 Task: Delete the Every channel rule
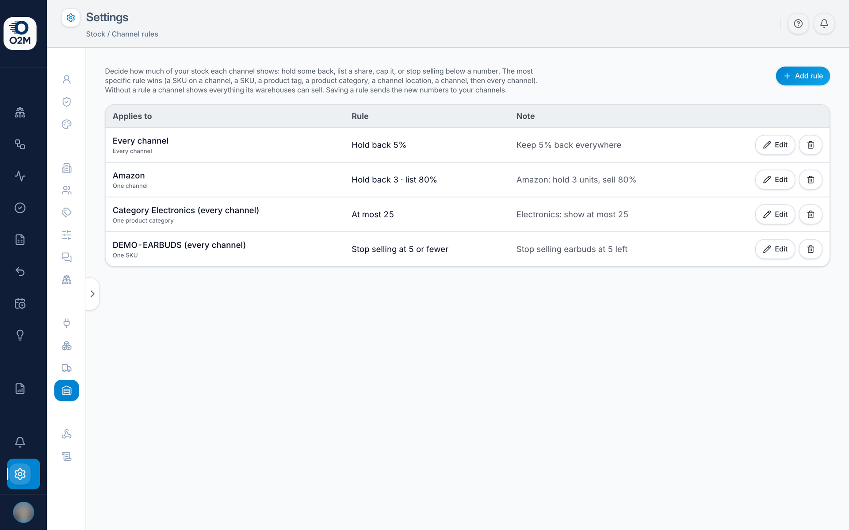tap(811, 145)
